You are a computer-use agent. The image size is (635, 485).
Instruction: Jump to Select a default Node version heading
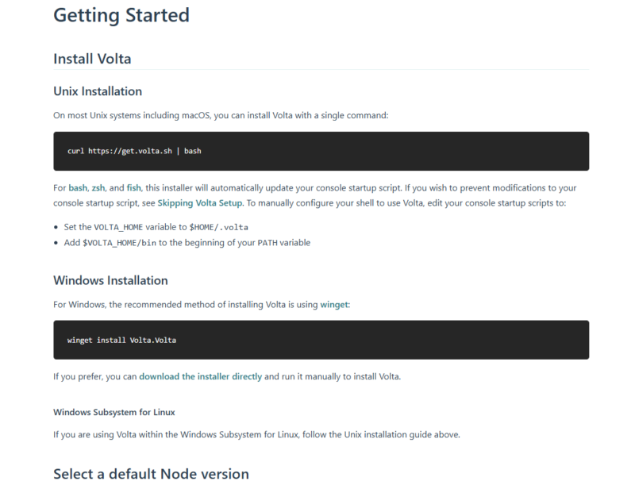(x=151, y=474)
